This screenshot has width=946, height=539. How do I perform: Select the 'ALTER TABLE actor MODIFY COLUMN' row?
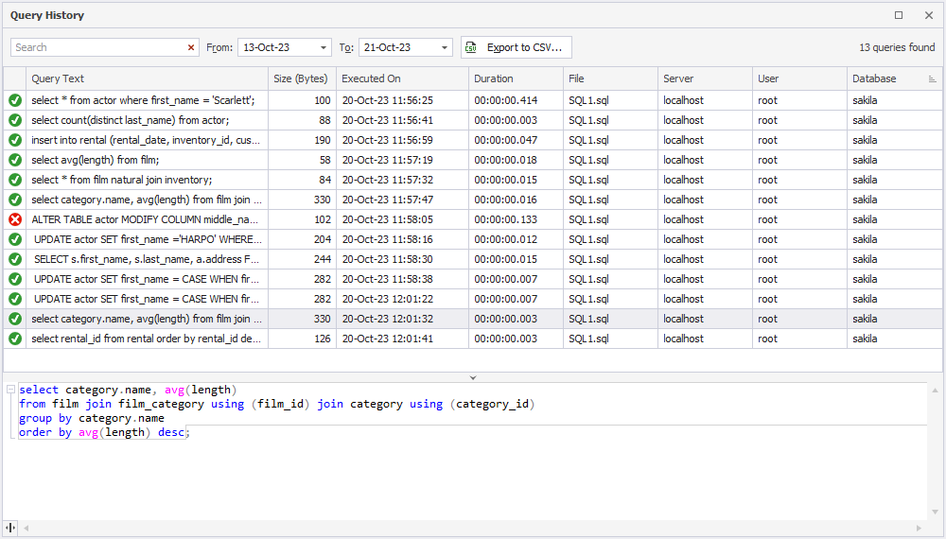pos(473,219)
